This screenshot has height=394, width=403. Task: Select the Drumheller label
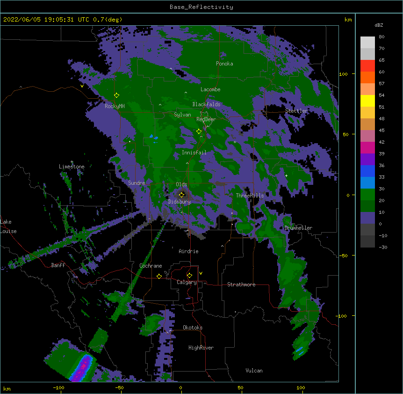tap(298, 228)
